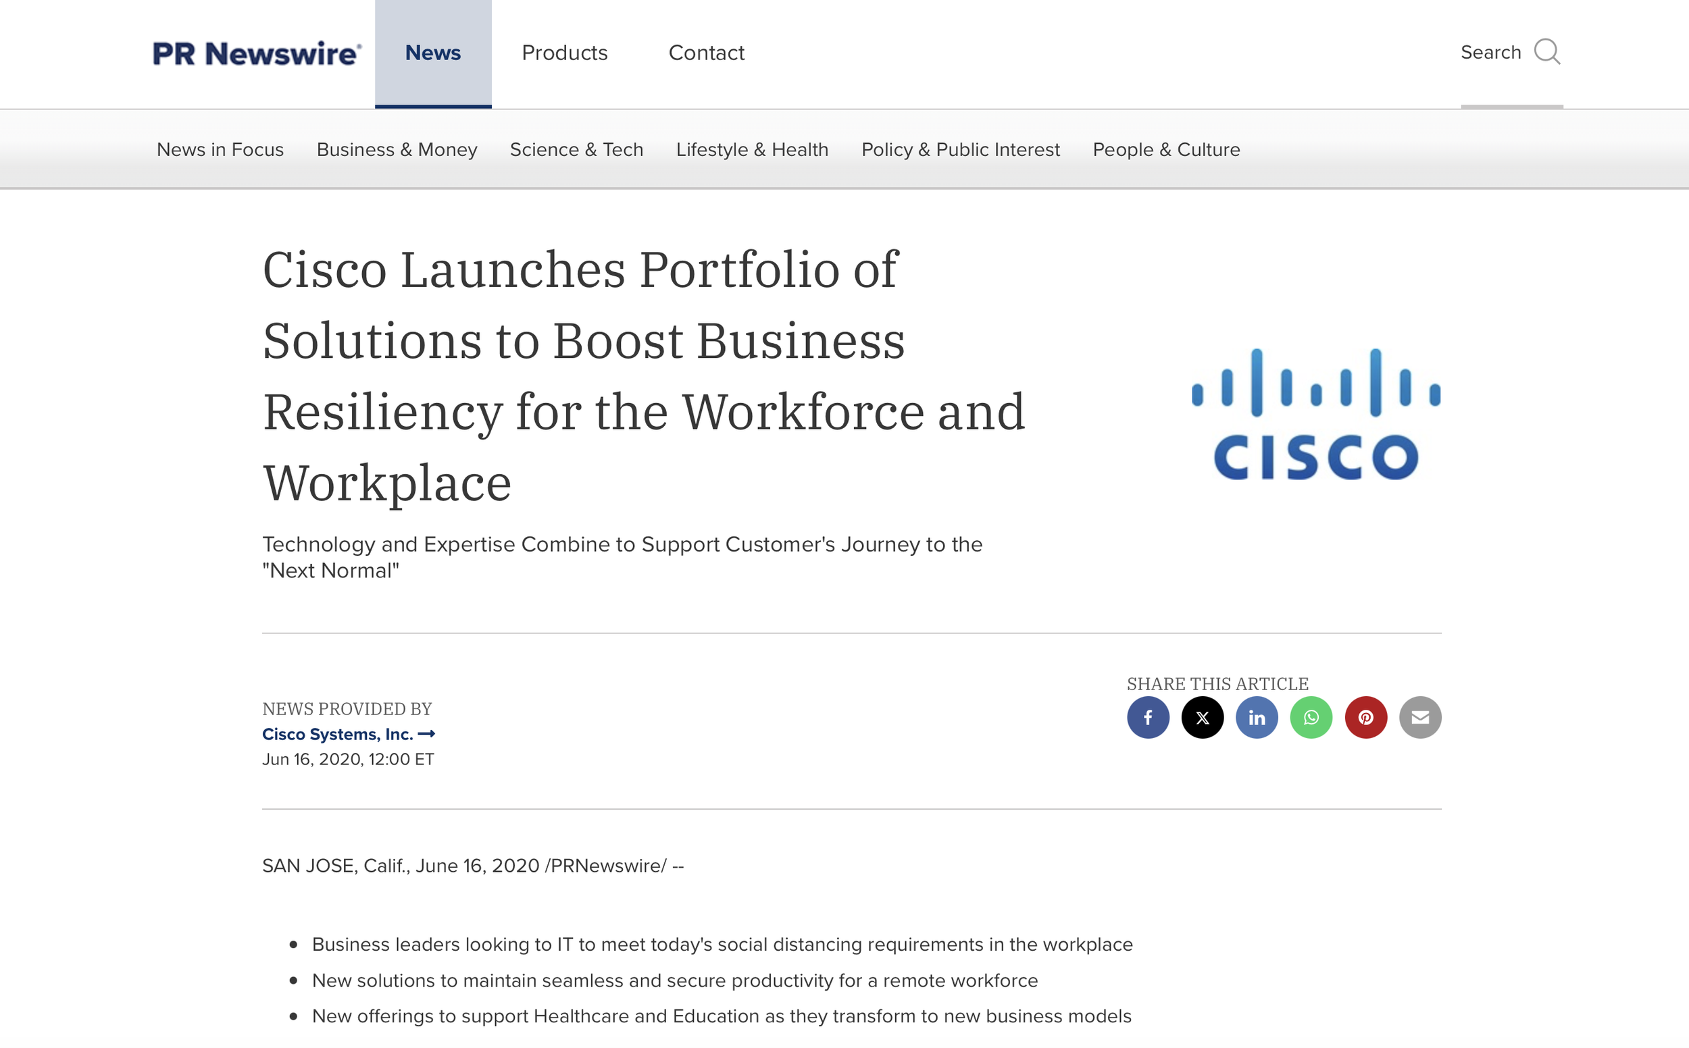Open Science & Tech category
This screenshot has width=1689, height=1048.
point(576,150)
